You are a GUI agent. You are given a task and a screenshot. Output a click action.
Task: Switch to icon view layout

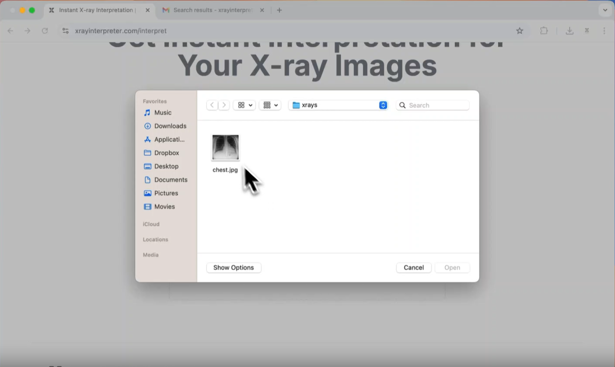[x=241, y=105]
